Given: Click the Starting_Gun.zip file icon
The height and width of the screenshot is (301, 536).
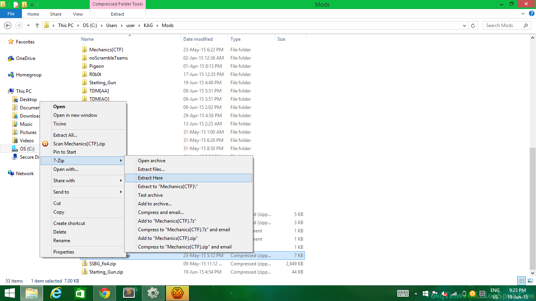Looking at the screenshot, I should (85, 272).
